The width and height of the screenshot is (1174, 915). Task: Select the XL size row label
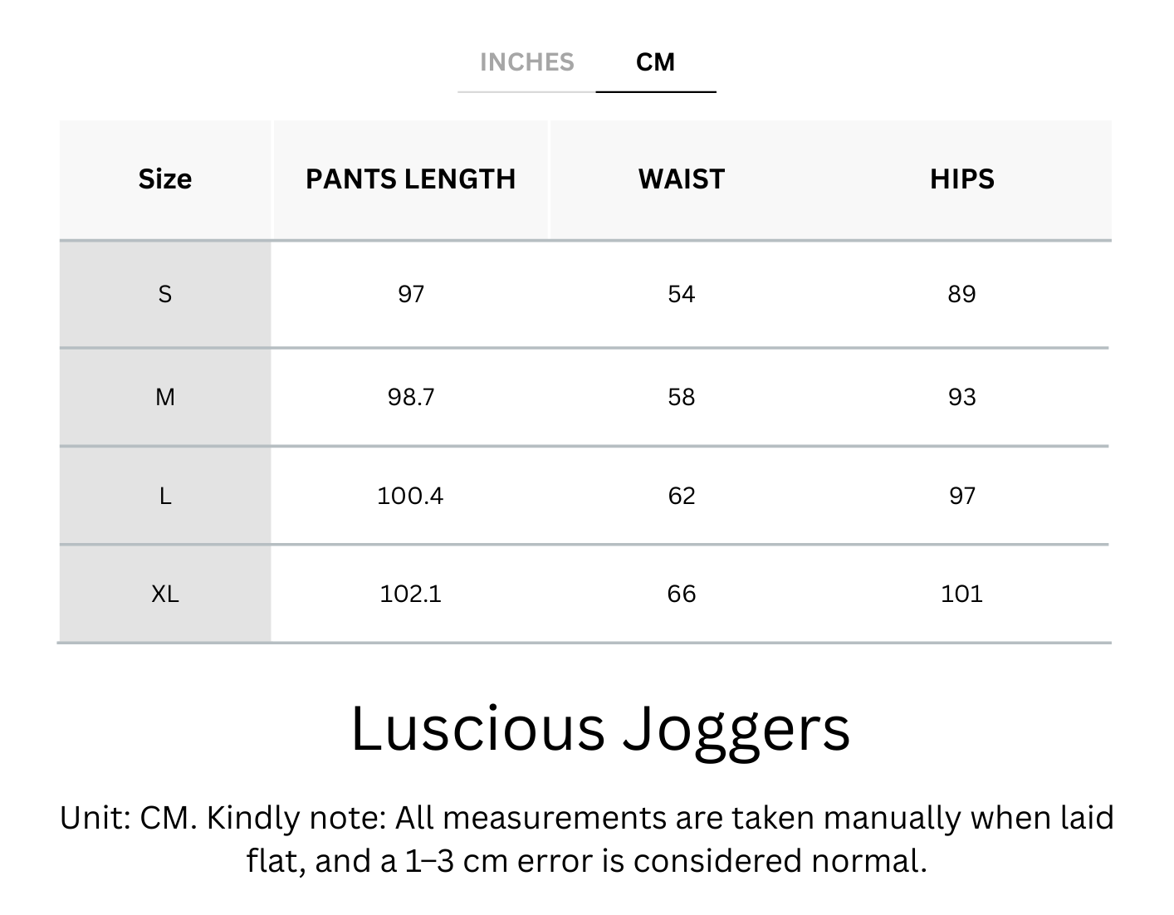tap(165, 594)
